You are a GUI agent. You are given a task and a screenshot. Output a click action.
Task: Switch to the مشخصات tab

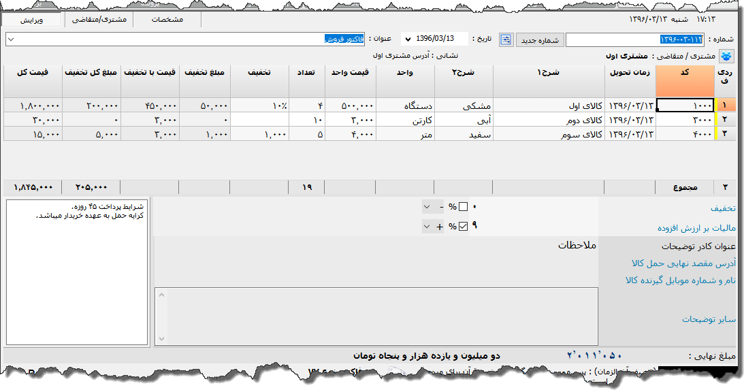click(167, 20)
